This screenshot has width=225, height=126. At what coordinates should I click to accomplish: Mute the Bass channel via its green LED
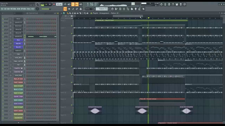3,40
